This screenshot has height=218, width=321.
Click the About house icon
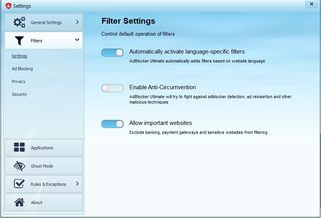click(x=19, y=202)
